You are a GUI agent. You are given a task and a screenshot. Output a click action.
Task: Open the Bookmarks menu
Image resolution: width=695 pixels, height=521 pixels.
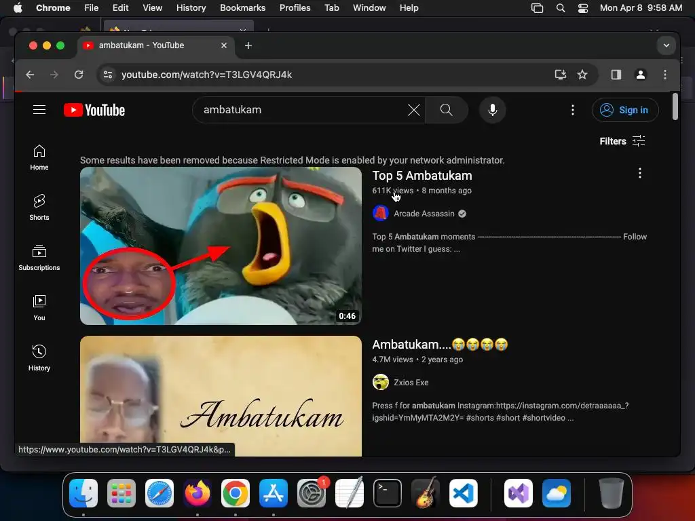pyautogui.click(x=242, y=7)
